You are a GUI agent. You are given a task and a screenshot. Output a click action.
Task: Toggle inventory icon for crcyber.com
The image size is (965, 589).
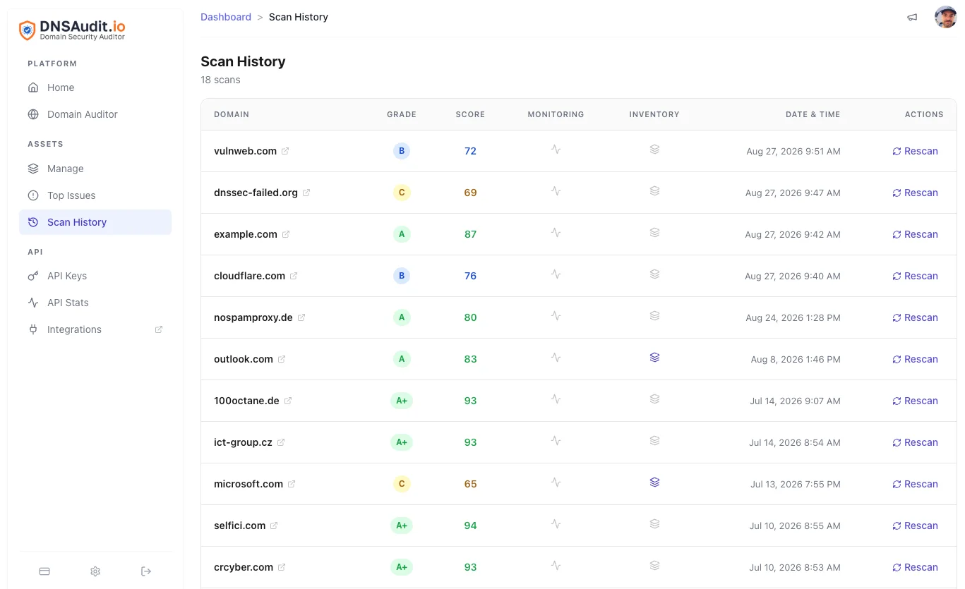(654, 566)
